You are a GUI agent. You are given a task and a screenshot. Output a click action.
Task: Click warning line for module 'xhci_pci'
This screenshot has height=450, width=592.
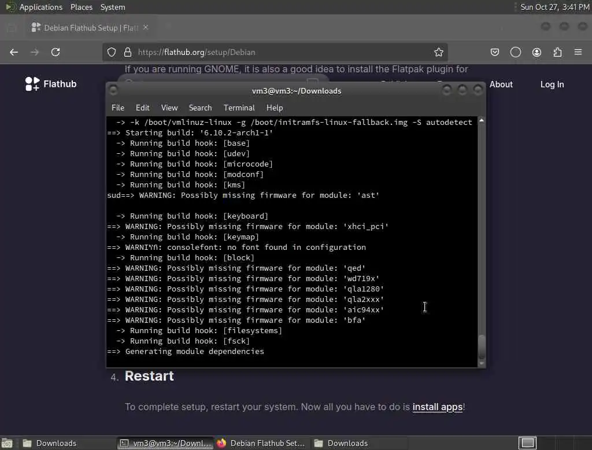coord(247,226)
